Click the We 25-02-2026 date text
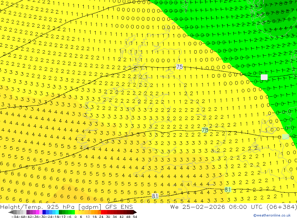The image size is (297, 218). tap(198, 207)
